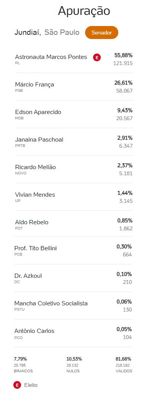145x401 pixels.
Task: Open Aldo Rebelo result row
Action: [74, 224]
